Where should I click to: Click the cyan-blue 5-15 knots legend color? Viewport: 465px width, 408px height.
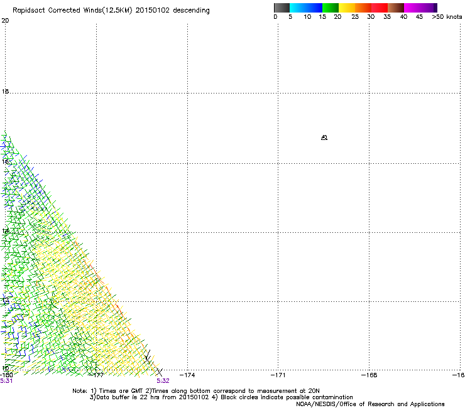click(x=306, y=8)
